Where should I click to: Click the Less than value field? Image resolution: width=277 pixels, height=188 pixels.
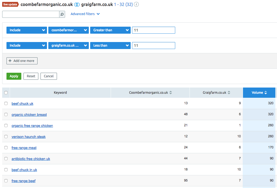coord(154,46)
